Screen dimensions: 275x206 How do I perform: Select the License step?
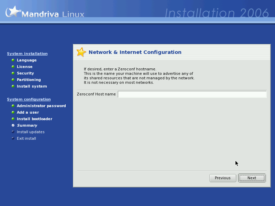tap(24, 67)
